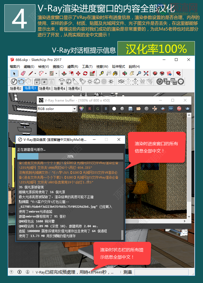This screenshot has width=203, height=283.
Task: Click the render log scrollbar thumb
Action: point(122,235)
